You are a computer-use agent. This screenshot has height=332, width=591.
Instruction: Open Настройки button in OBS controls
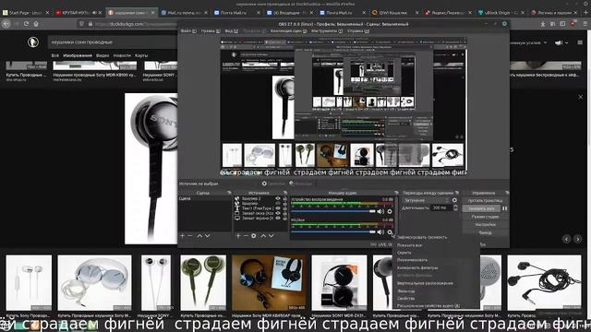click(485, 225)
